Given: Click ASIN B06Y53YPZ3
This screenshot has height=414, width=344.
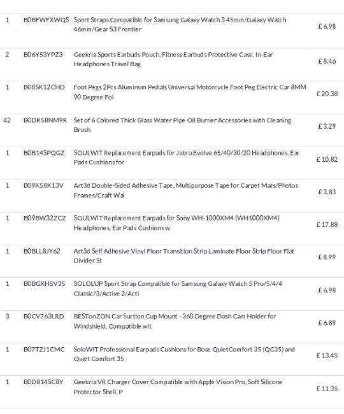Looking at the screenshot, I should [x=43, y=54].
